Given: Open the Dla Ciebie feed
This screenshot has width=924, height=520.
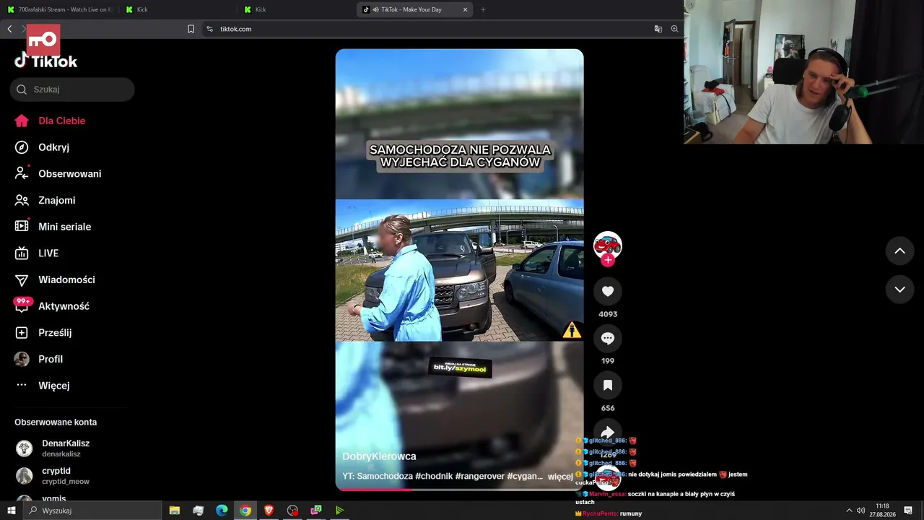Looking at the screenshot, I should point(50,121).
